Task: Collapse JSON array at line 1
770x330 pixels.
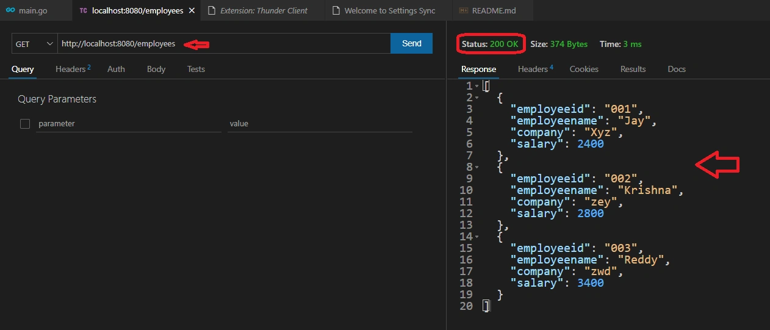Action: 477,86
